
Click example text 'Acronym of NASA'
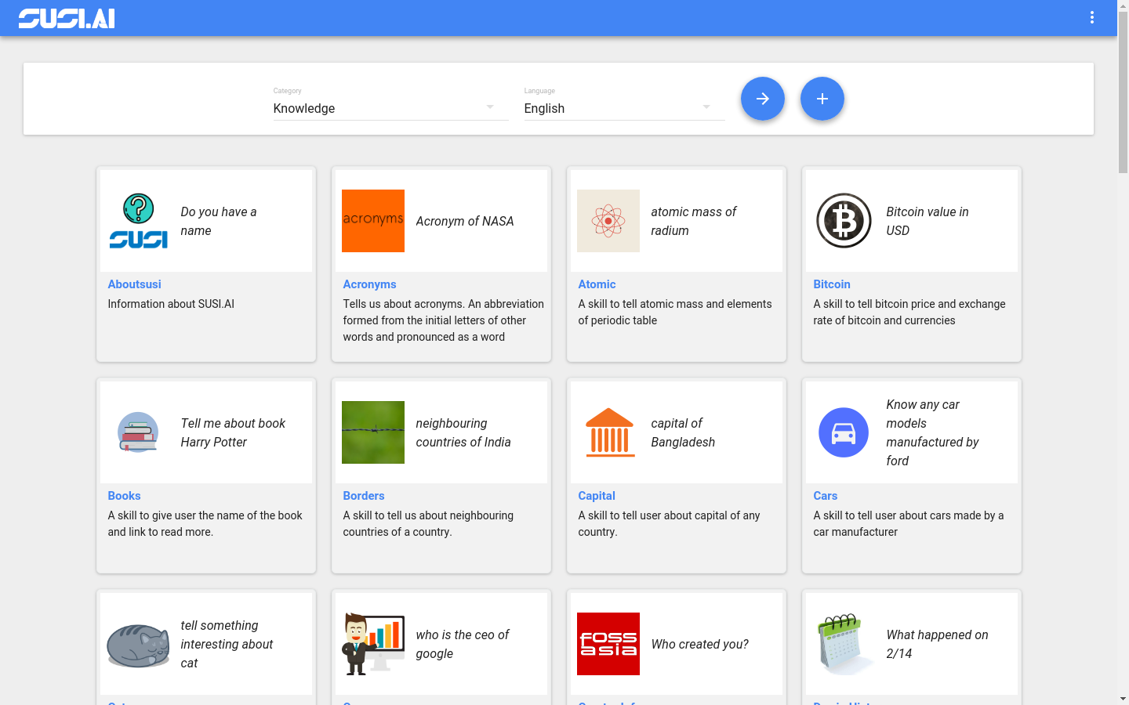pyautogui.click(x=465, y=221)
